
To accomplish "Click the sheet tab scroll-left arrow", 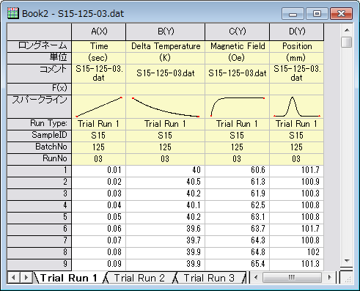I will point(13,278).
